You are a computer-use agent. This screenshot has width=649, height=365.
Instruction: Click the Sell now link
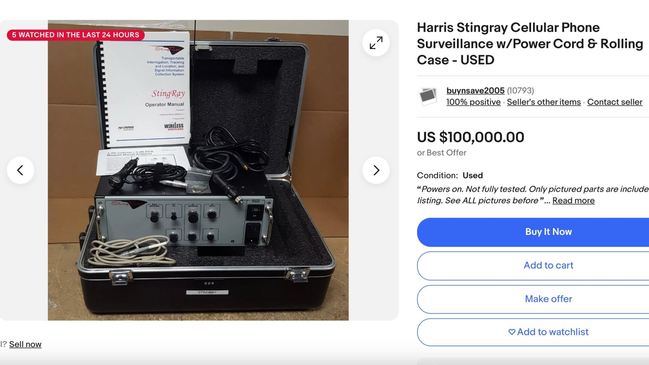tap(25, 344)
